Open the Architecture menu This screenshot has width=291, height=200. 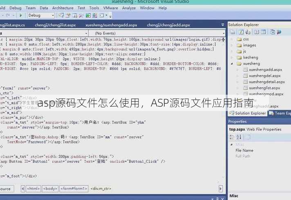tap(63, 8)
